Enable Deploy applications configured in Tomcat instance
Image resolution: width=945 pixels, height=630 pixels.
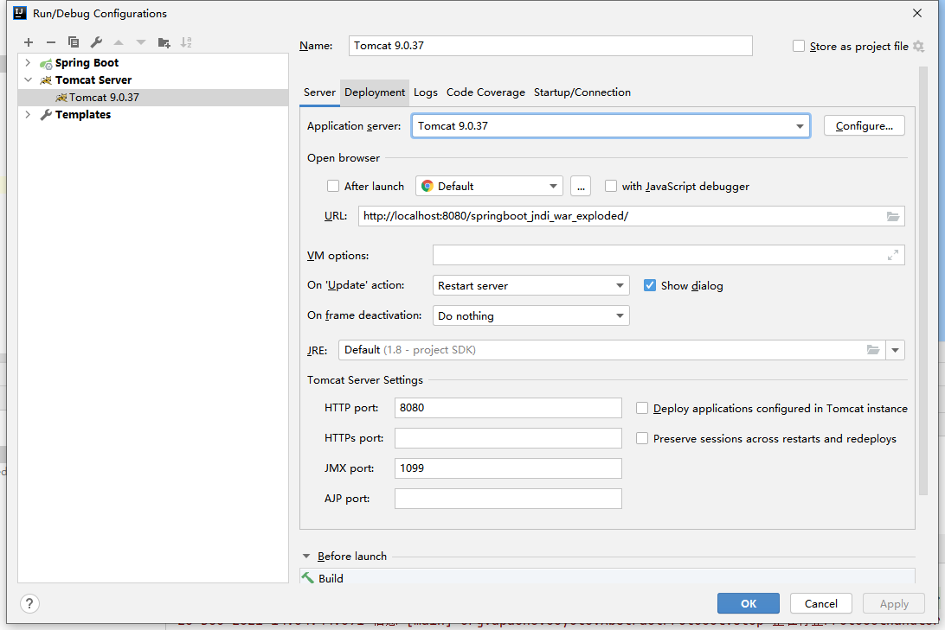tap(642, 408)
